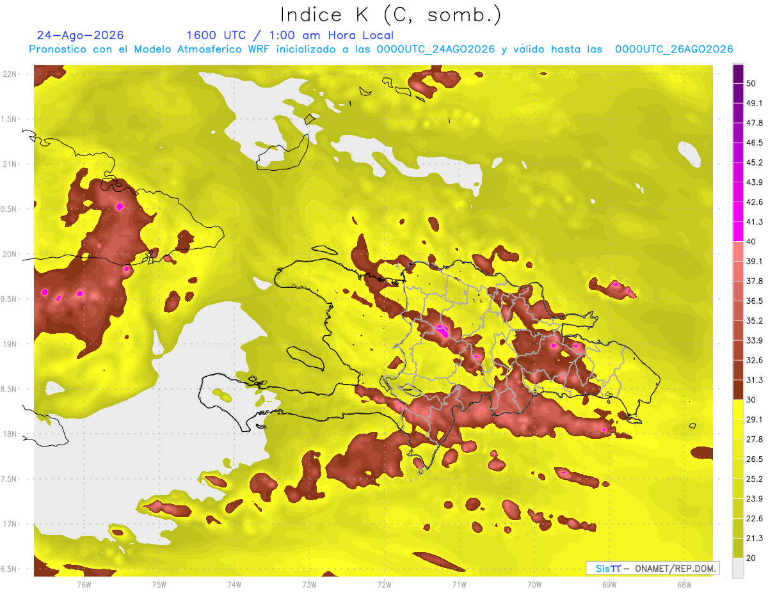Click the title 'Indice K (C, somb.)'
This screenshot has width=768, height=593.
391,15
